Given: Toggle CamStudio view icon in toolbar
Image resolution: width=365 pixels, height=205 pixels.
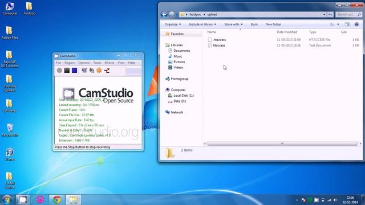Looking at the screenshot, I should [84, 70].
